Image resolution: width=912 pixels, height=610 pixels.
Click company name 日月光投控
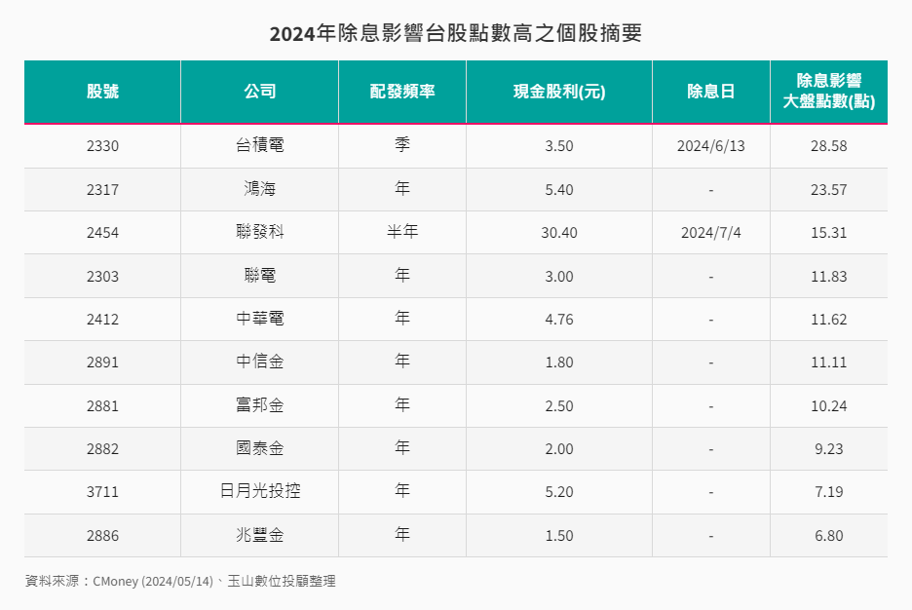click(x=259, y=491)
